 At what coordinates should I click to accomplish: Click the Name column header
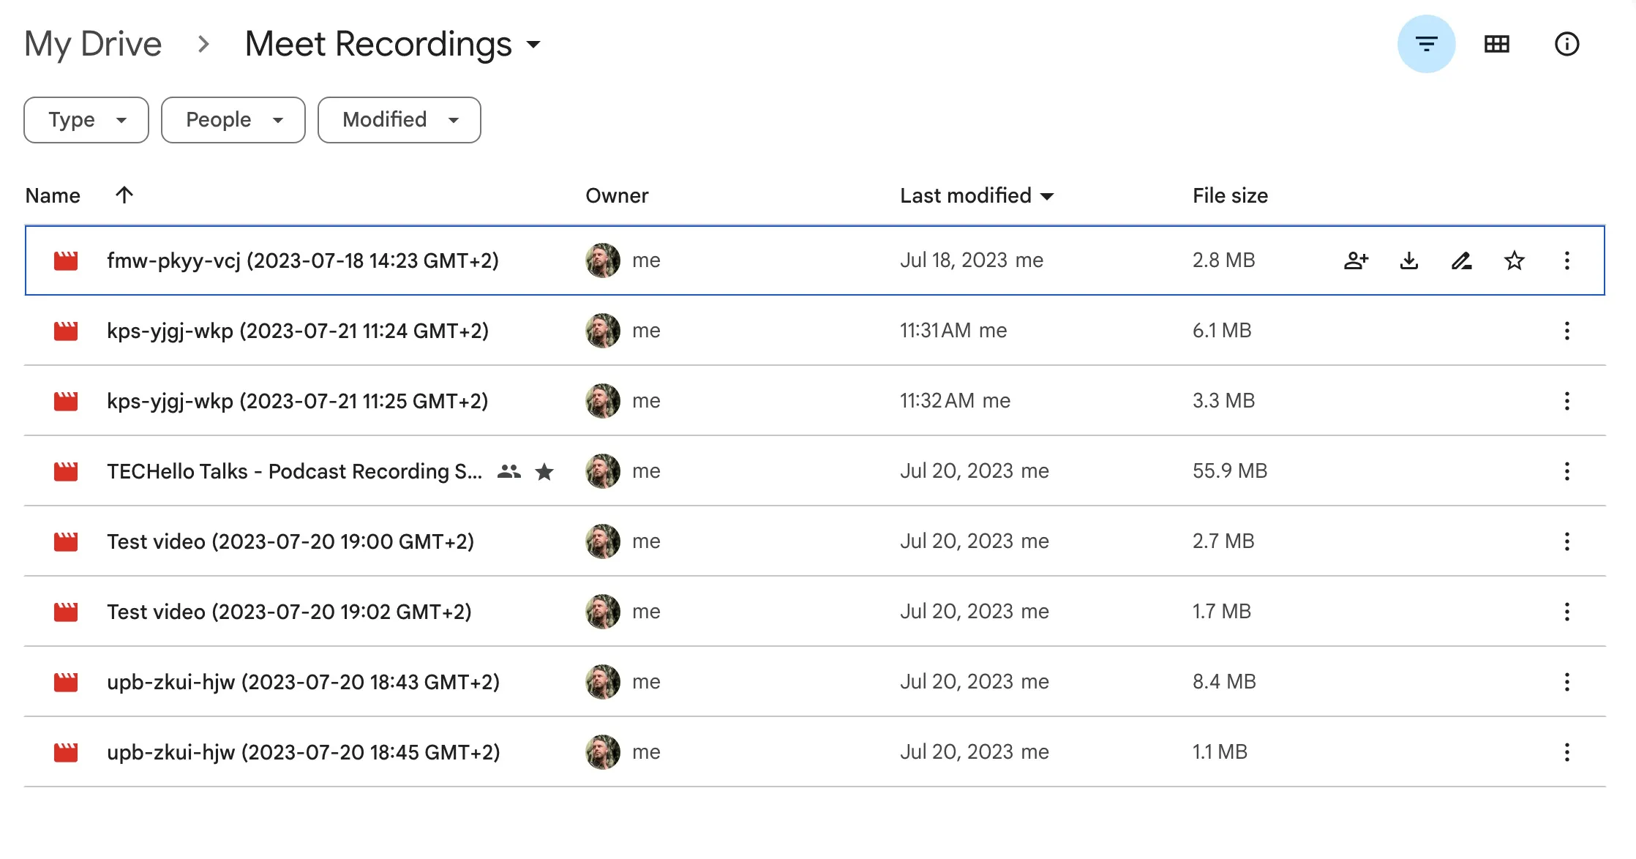pos(52,195)
